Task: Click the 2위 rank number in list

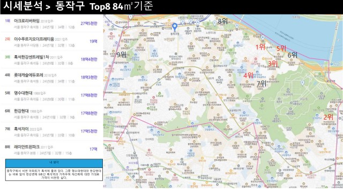Action: coord(8,39)
